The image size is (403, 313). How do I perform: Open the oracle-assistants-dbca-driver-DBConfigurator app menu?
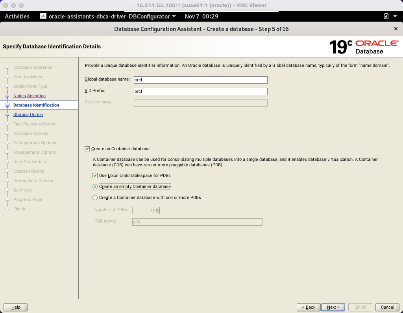pos(108,17)
